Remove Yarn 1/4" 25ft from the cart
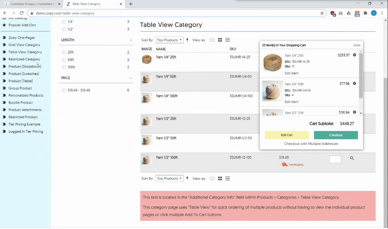The image size is (388, 229). pyautogui.click(x=354, y=55)
